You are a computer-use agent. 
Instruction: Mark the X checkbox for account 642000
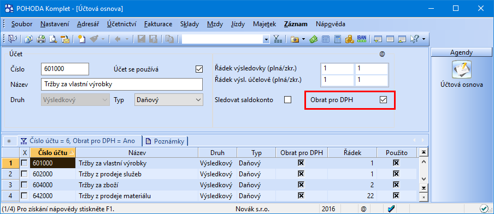[24, 196]
